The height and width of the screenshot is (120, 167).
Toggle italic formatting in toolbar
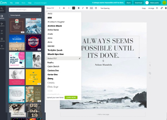(x=83, y=8)
